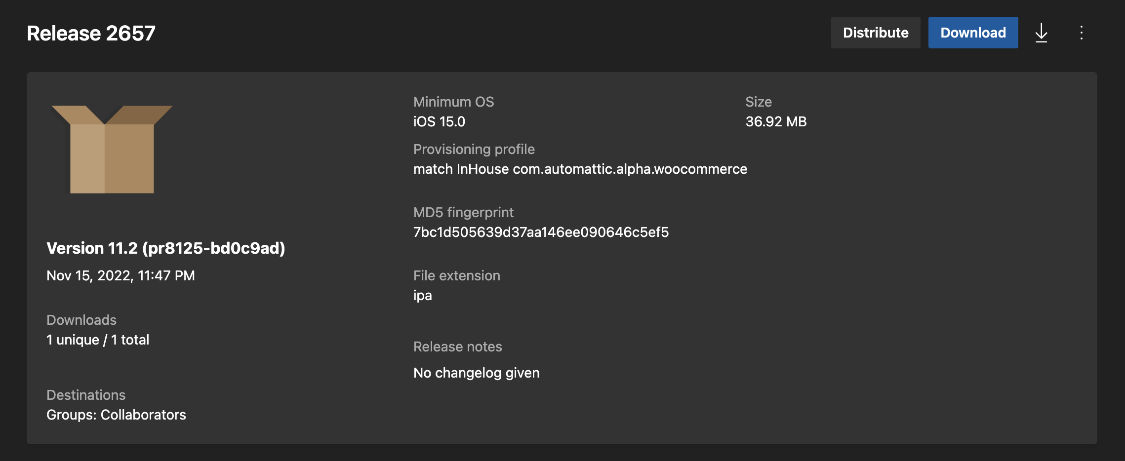Click the 36.92 MB size value
Viewport: 1125px width, 461px height.
pos(776,121)
